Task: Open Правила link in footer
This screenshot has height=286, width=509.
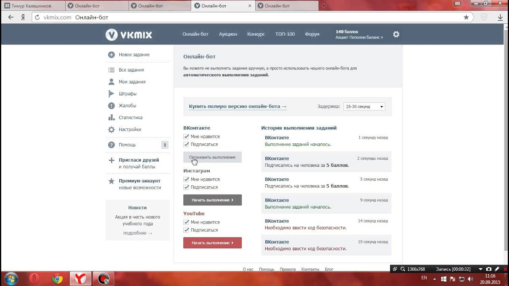Action: tap(288, 269)
